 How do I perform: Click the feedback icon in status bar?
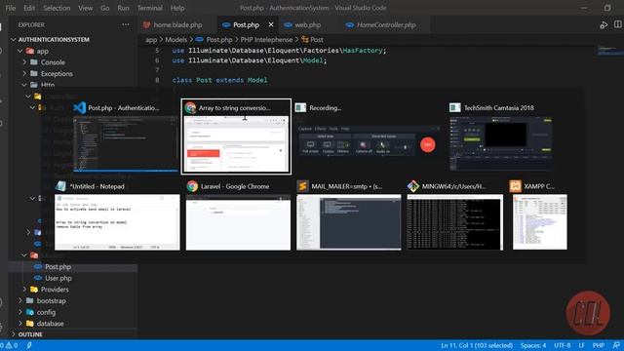point(616,345)
